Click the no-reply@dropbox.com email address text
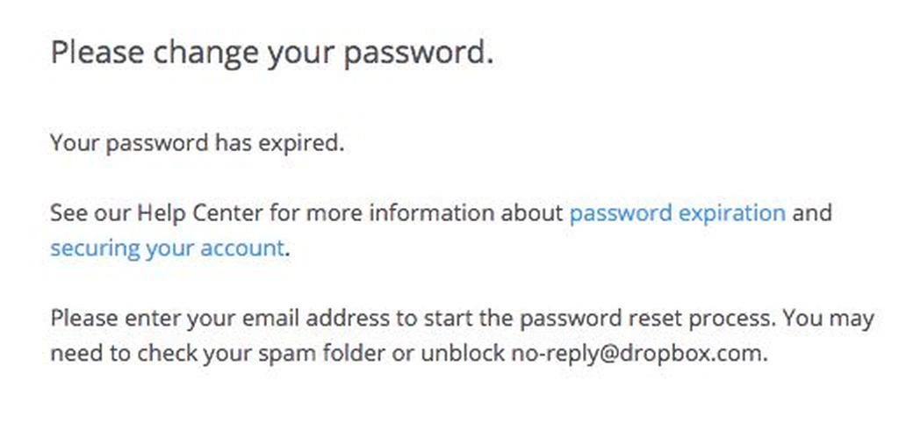The width and height of the screenshot is (899, 424). 639,354
